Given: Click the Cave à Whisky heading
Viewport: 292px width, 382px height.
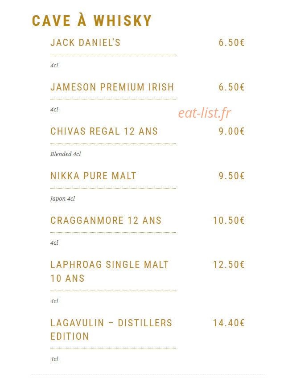Looking at the screenshot, I should tap(92, 21).
